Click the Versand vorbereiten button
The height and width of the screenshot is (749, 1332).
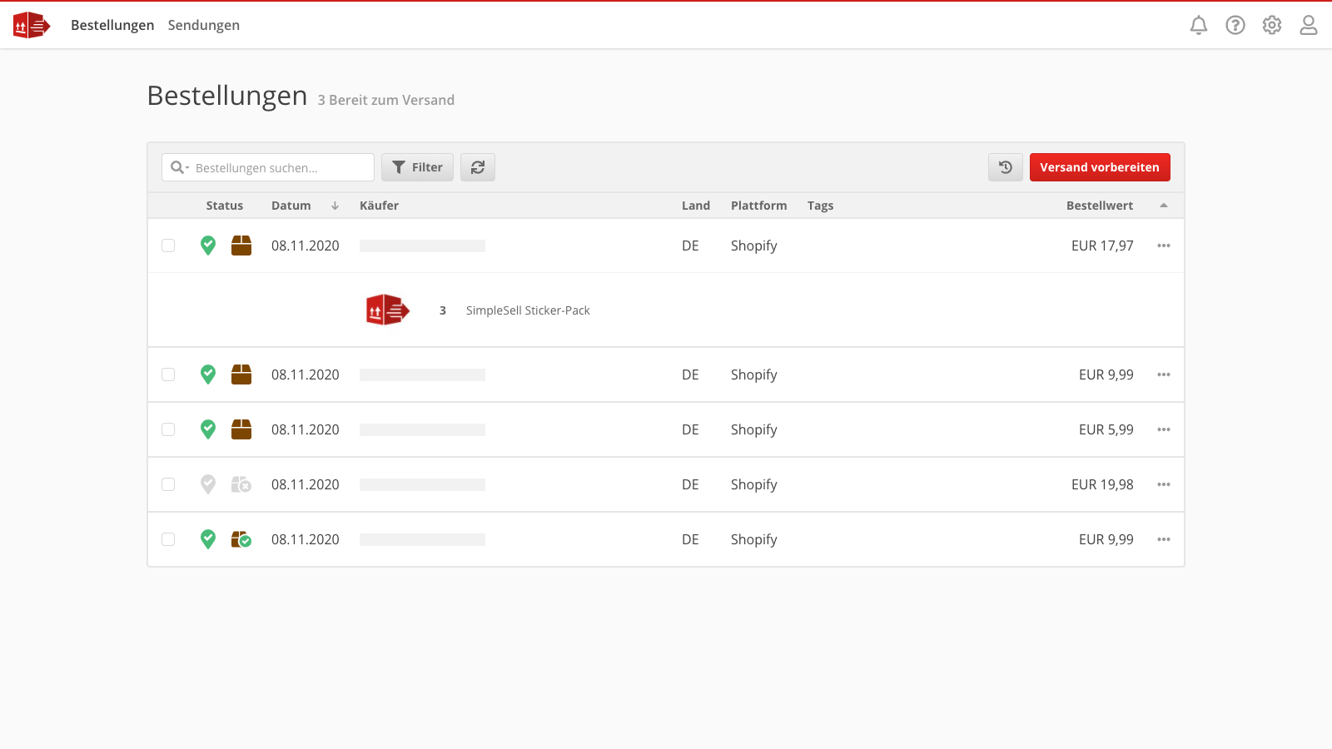[1100, 167]
